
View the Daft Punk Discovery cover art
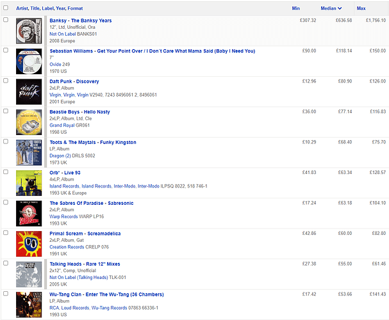(x=29, y=92)
